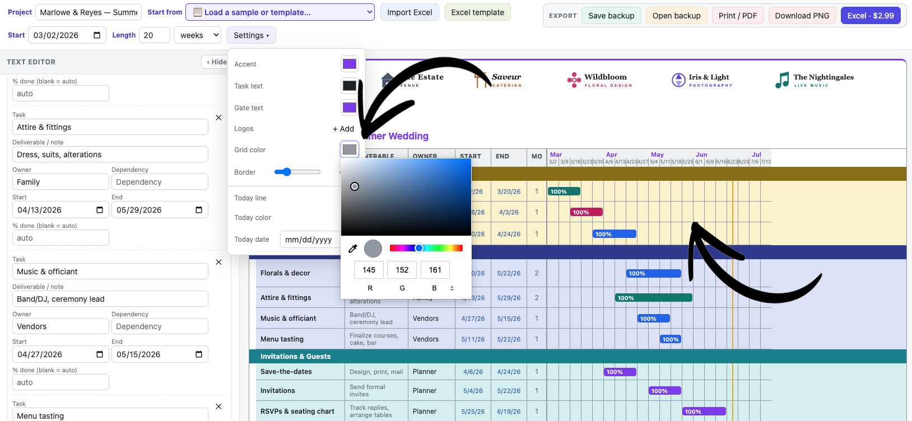This screenshot has height=421, width=912.
Task: Click the OWNER column header
Action: tap(425, 156)
